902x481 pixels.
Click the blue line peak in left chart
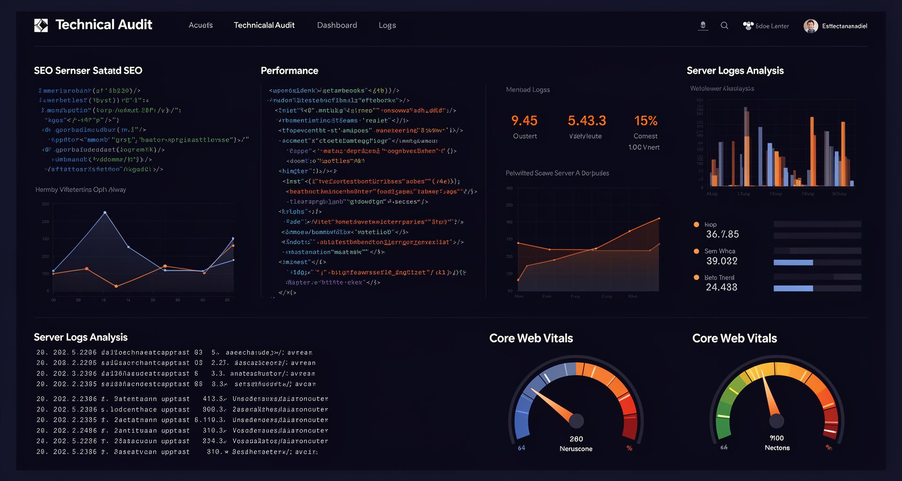coord(105,213)
